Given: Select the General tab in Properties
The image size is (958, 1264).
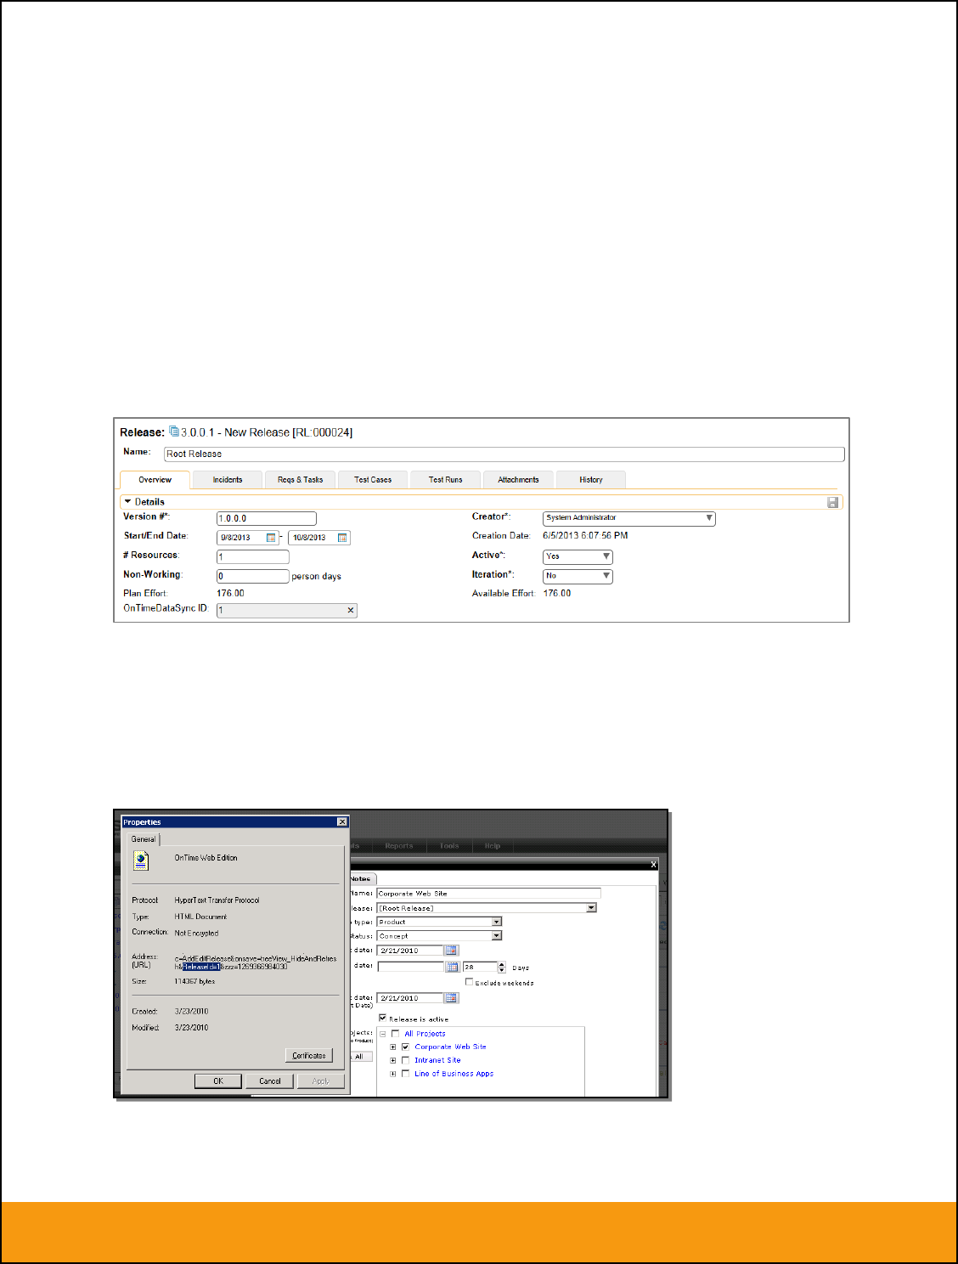Looking at the screenshot, I should tap(144, 839).
